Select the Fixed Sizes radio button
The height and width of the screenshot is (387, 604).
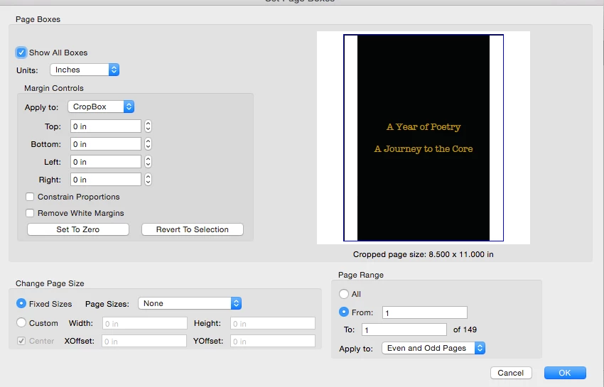pos(21,303)
